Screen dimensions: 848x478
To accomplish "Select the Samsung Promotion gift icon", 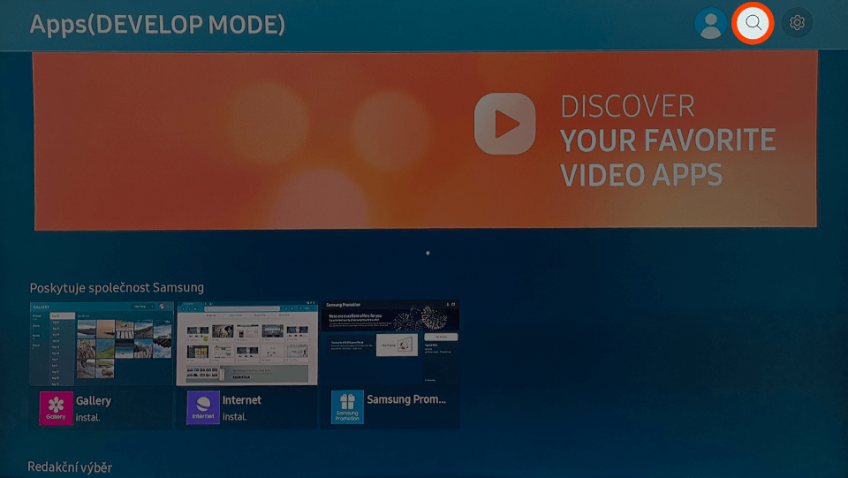I will (x=347, y=407).
